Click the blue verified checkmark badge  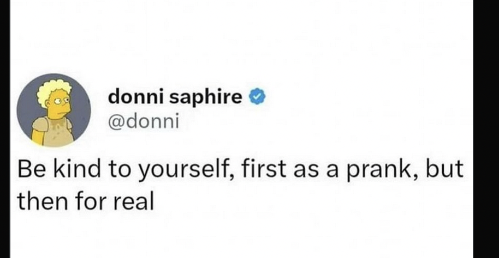tap(257, 97)
